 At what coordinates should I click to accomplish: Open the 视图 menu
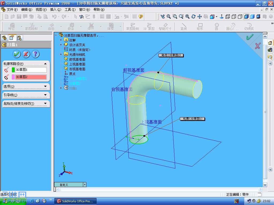click(41, 9)
